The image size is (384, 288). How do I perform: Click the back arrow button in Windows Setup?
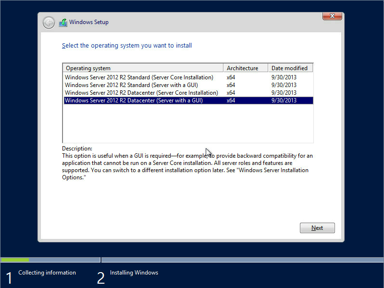[49, 23]
